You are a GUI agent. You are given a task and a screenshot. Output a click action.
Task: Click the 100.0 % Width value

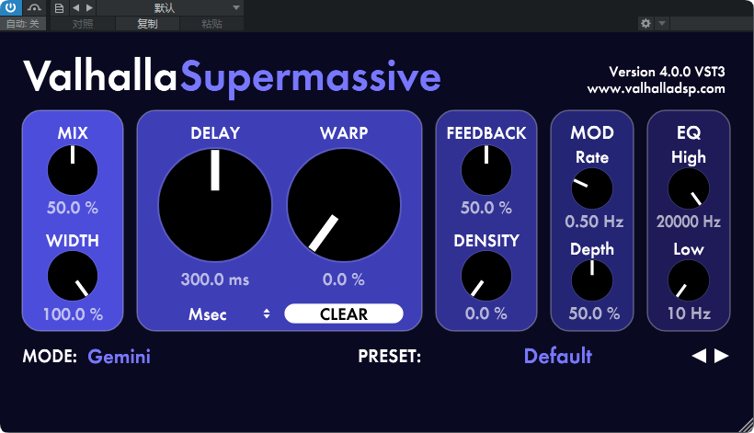pyautogui.click(x=73, y=314)
